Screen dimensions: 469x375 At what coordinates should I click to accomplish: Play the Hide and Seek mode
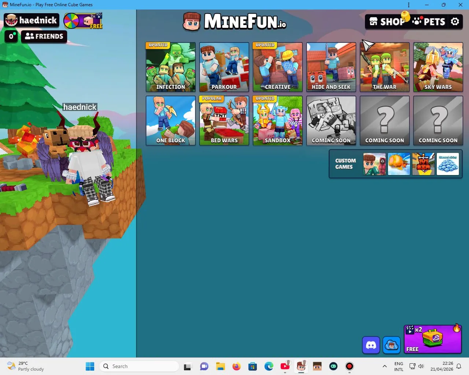coord(331,67)
